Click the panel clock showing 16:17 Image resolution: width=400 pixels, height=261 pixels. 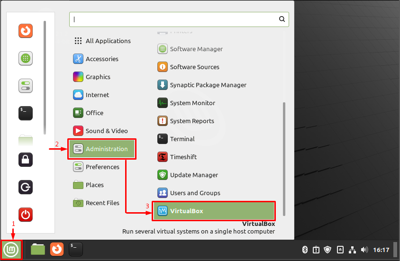381,250
